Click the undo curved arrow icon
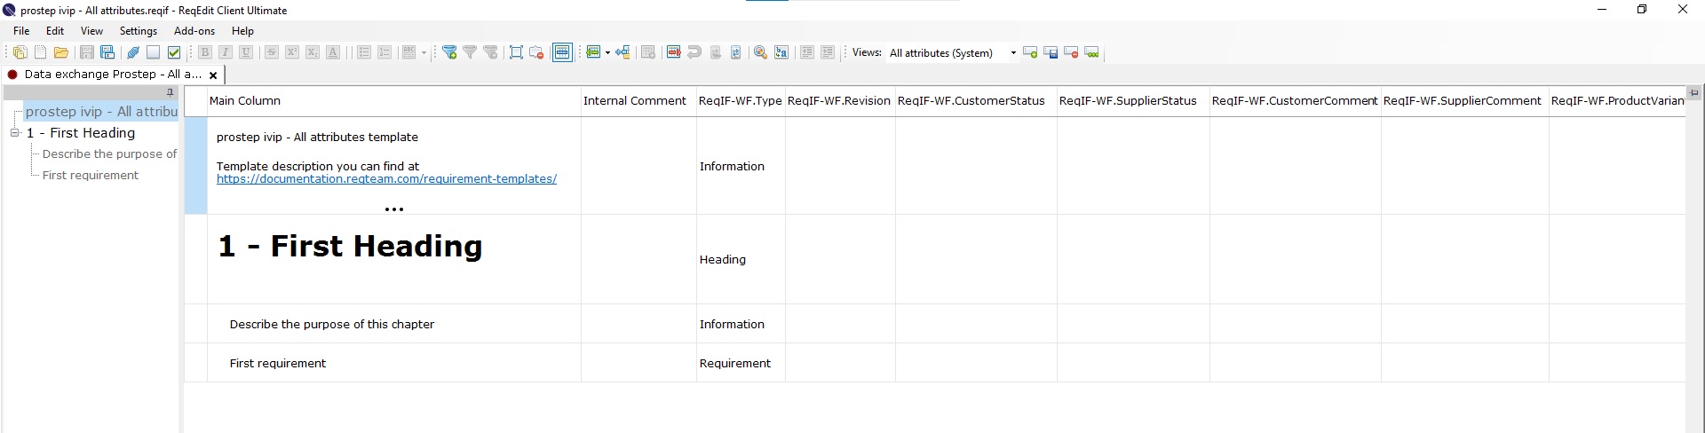This screenshot has width=1705, height=433. tap(694, 52)
